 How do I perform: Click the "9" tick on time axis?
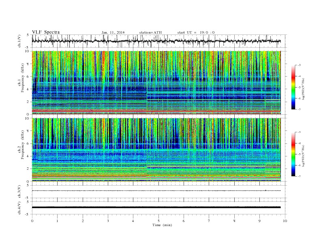click(259, 221)
